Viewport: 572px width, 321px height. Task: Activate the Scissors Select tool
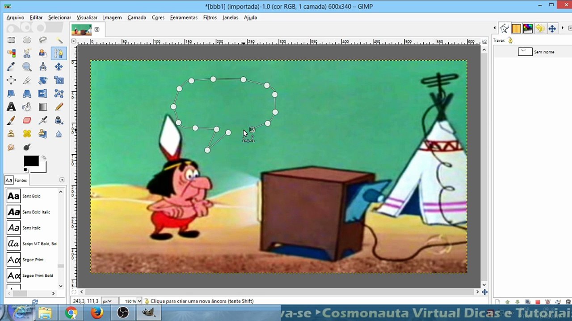click(x=27, y=53)
